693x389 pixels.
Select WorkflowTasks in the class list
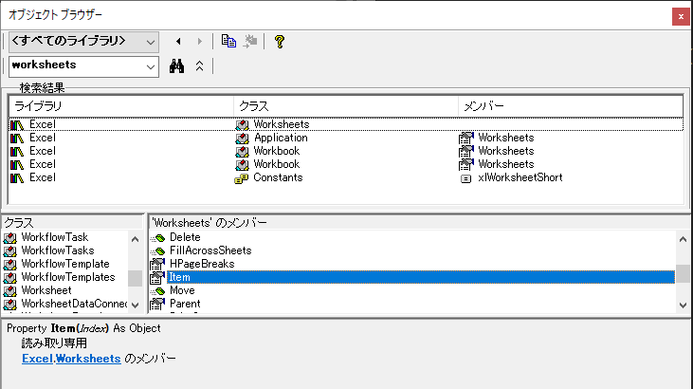click(x=58, y=250)
